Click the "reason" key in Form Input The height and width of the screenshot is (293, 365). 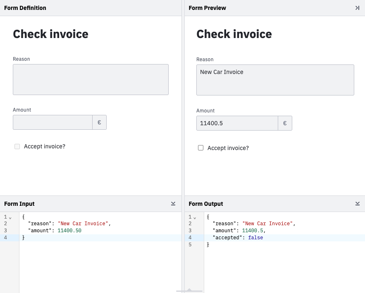pyautogui.click(x=40, y=224)
